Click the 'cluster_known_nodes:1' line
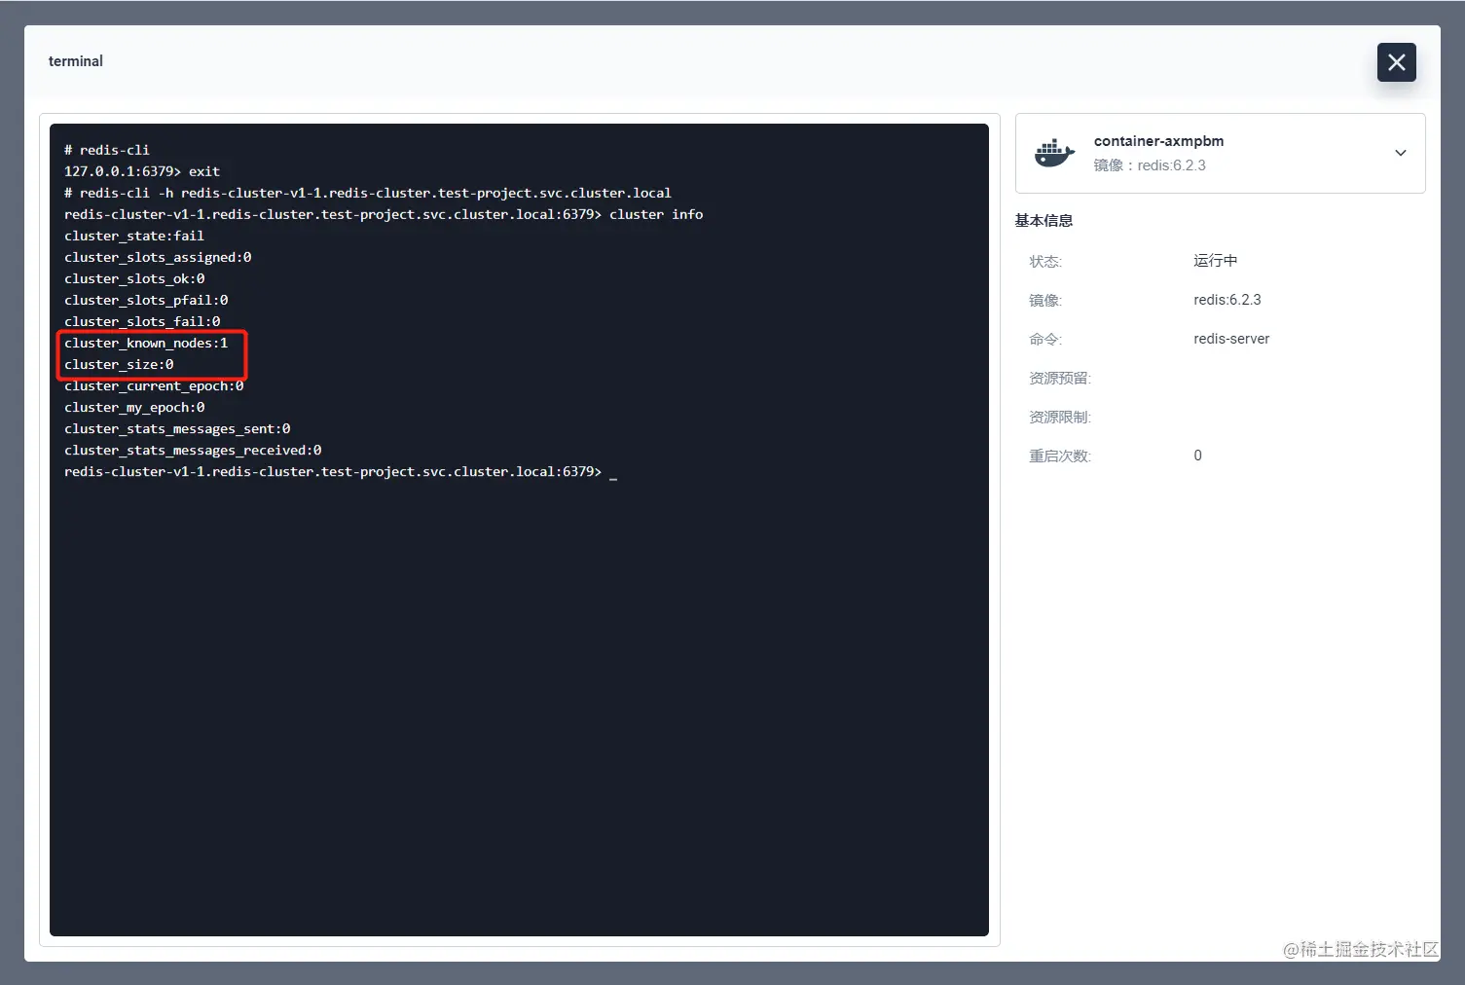This screenshot has width=1465, height=985. [x=146, y=343]
